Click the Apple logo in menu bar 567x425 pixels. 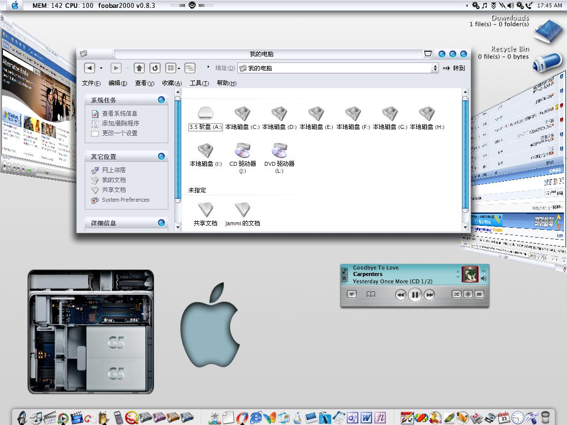coord(15,5)
